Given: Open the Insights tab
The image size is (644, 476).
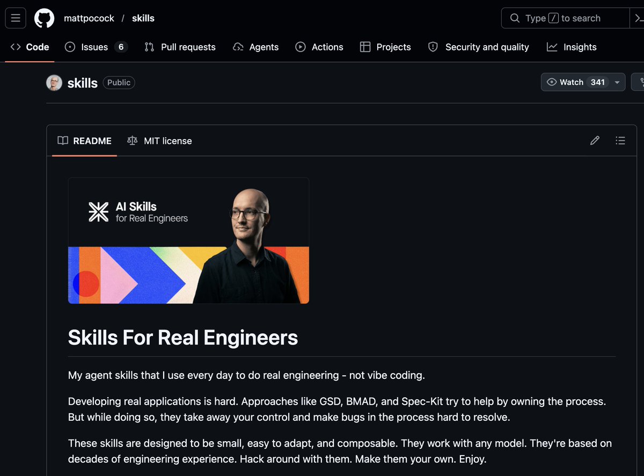Looking at the screenshot, I should coord(572,47).
